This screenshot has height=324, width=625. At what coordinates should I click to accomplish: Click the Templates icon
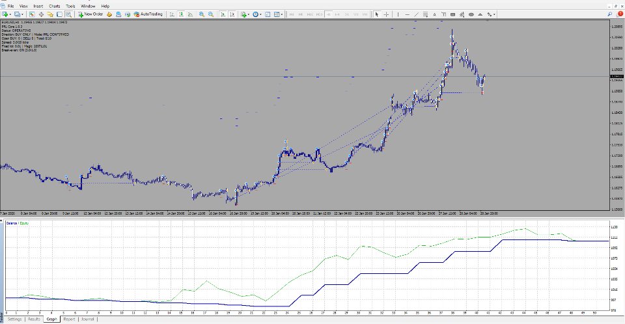click(x=277, y=14)
